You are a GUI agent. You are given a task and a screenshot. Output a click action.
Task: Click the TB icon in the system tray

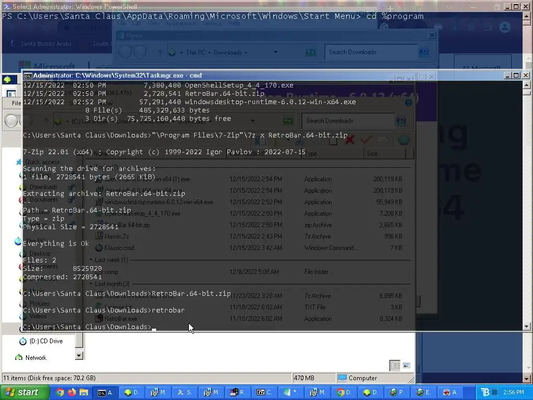coord(485,392)
